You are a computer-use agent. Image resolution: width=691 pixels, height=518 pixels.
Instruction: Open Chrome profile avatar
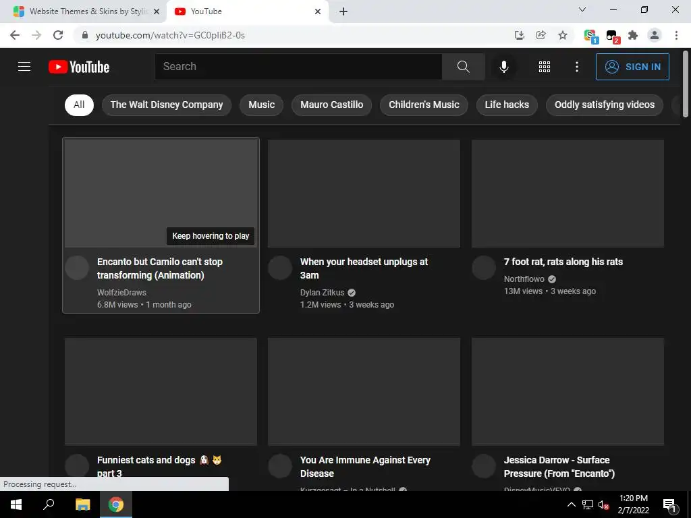tap(655, 35)
